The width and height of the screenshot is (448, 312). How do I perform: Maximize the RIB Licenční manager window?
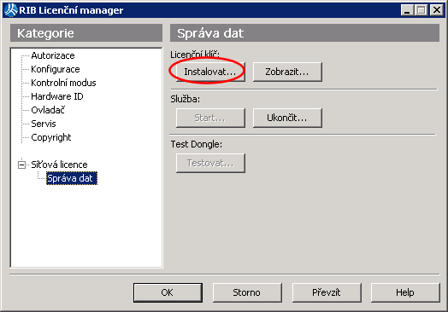[x=421, y=10]
